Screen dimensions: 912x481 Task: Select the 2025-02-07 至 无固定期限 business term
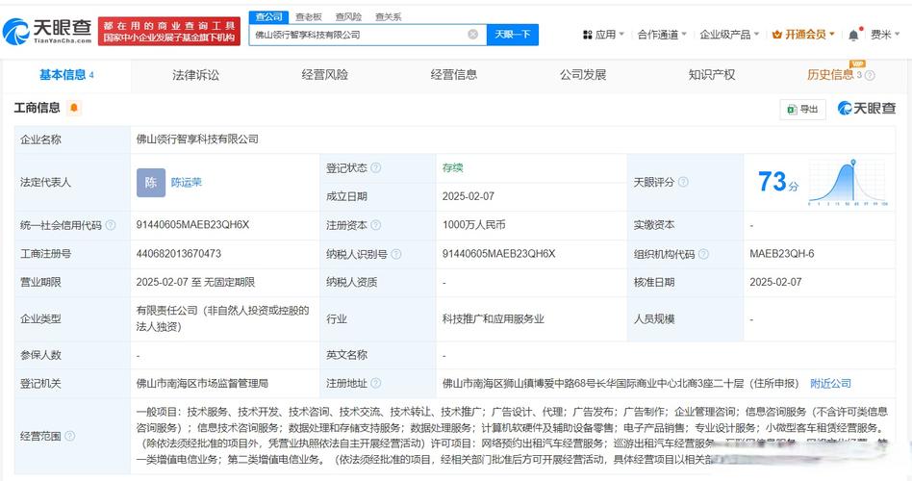point(195,282)
